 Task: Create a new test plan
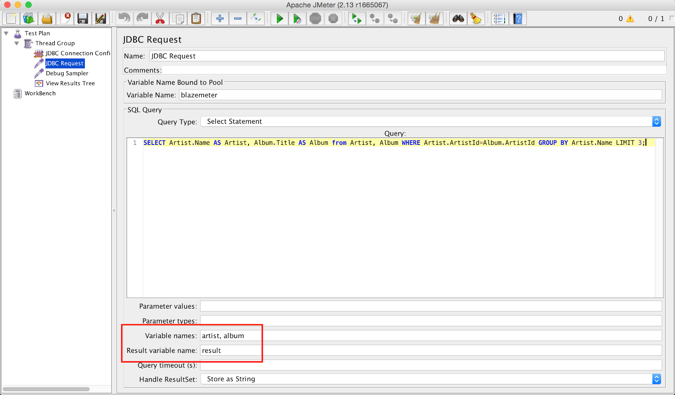(x=11, y=19)
